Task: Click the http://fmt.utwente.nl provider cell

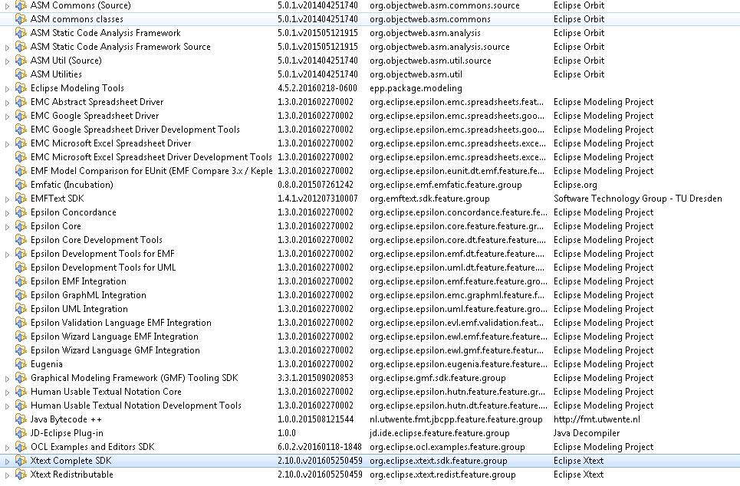Action: pos(597,419)
